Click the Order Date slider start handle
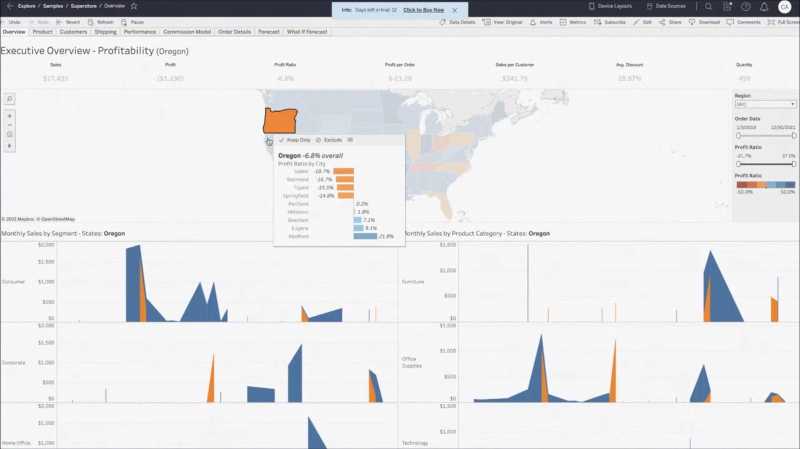The image size is (800, 449). tap(738, 135)
